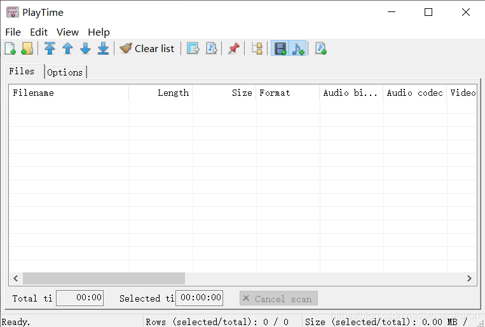Click the Size selected/total status text
The height and width of the screenshot is (327, 485).
click(x=386, y=322)
